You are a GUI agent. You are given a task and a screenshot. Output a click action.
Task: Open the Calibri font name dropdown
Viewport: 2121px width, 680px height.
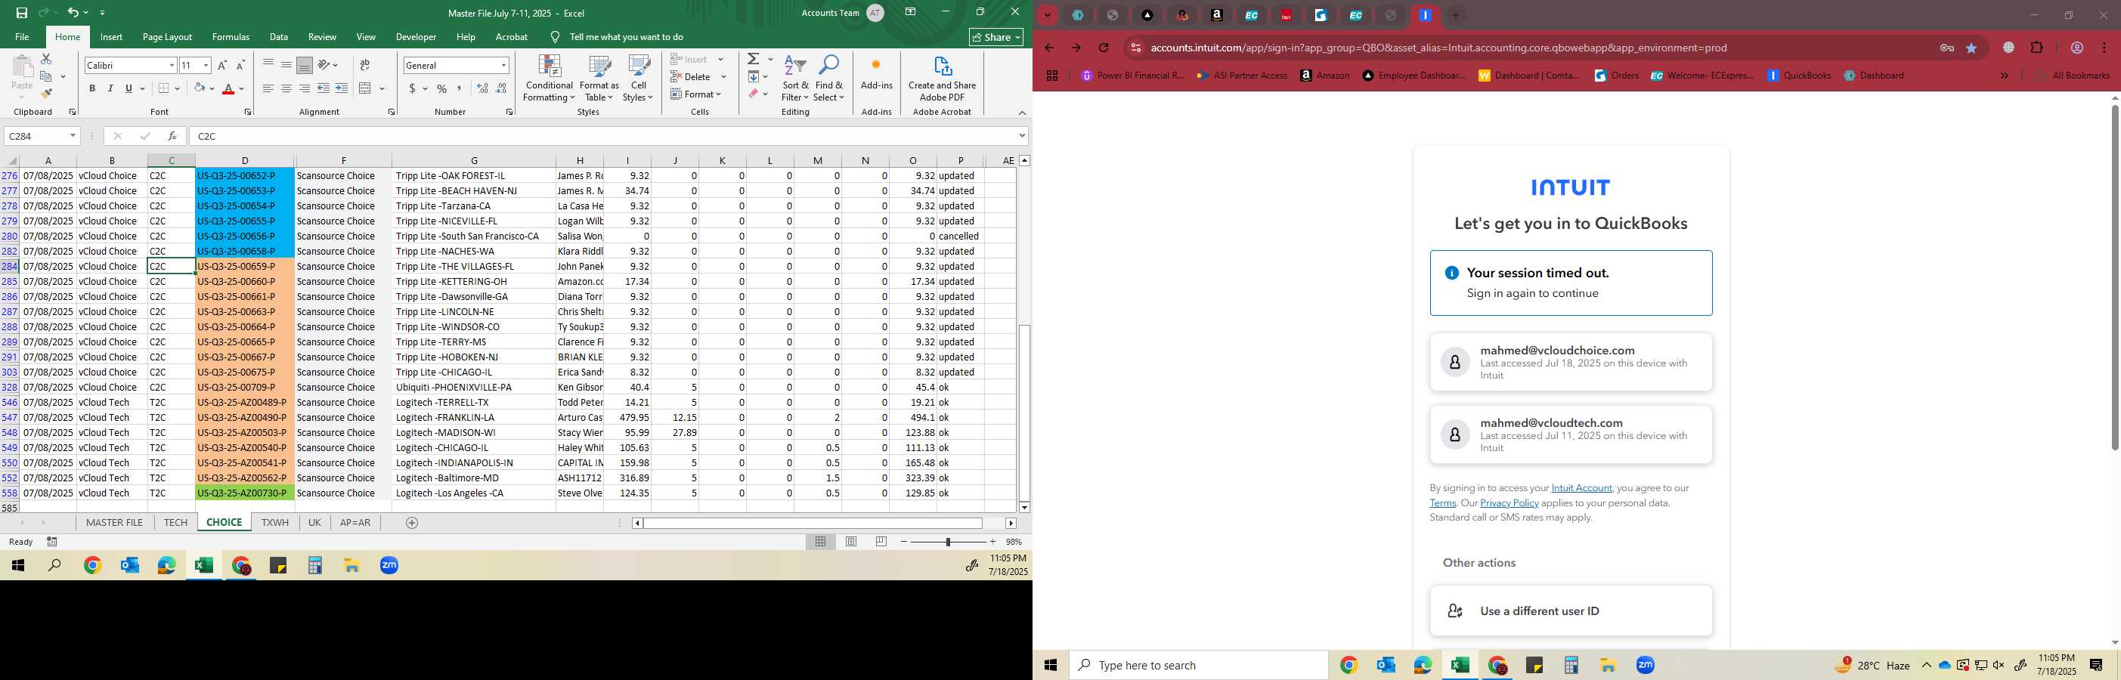point(172,65)
